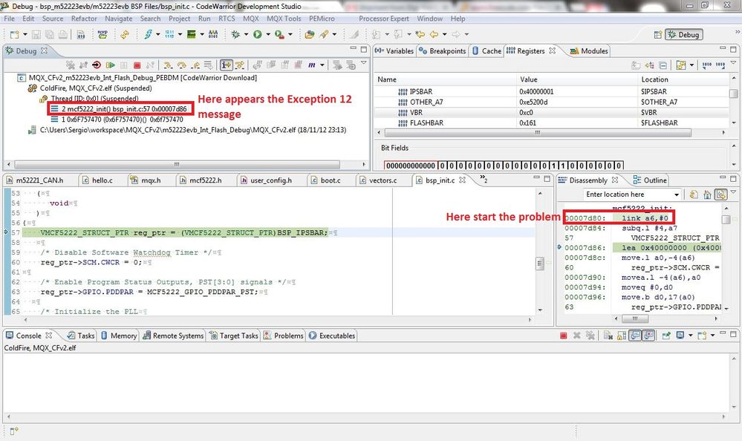Toggle Instruction Stepping Mode button

[x=227, y=65]
